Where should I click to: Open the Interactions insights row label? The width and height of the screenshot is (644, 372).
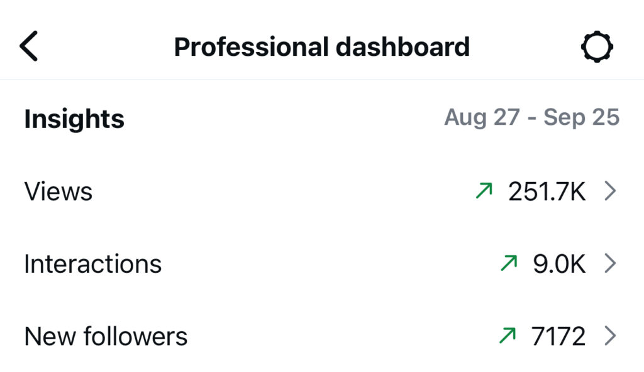tap(93, 264)
